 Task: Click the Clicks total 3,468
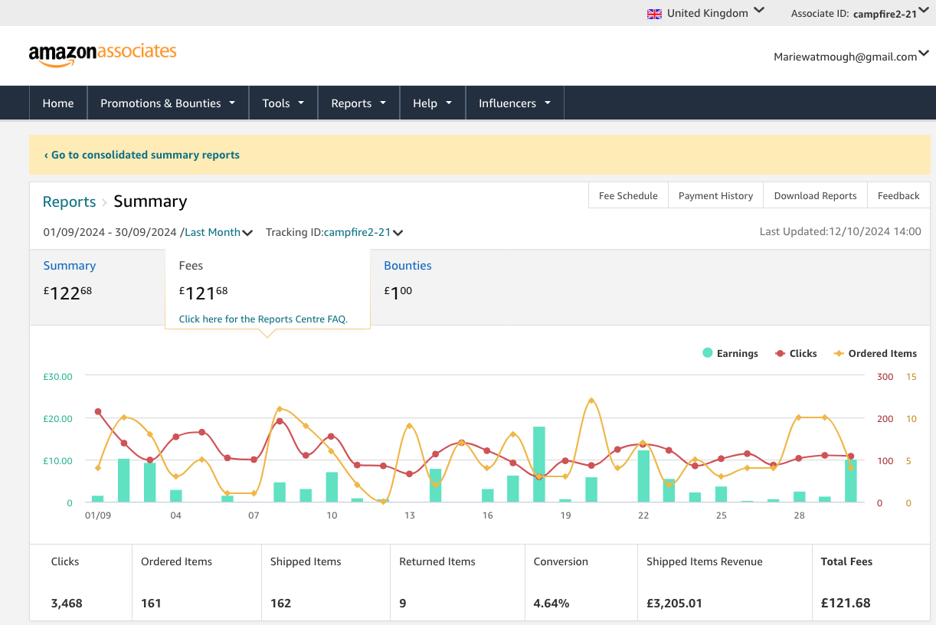tap(67, 603)
